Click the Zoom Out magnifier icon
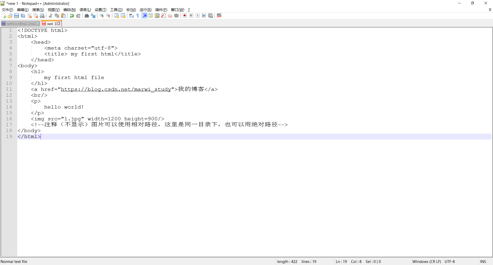Viewport: 493px width, 265px height. coord(108,16)
